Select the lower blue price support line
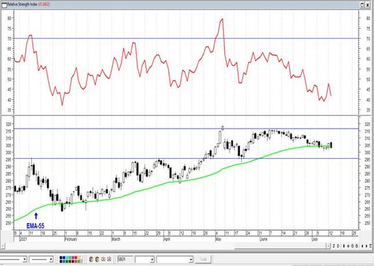The width and height of the screenshot is (374, 266). coord(186,158)
